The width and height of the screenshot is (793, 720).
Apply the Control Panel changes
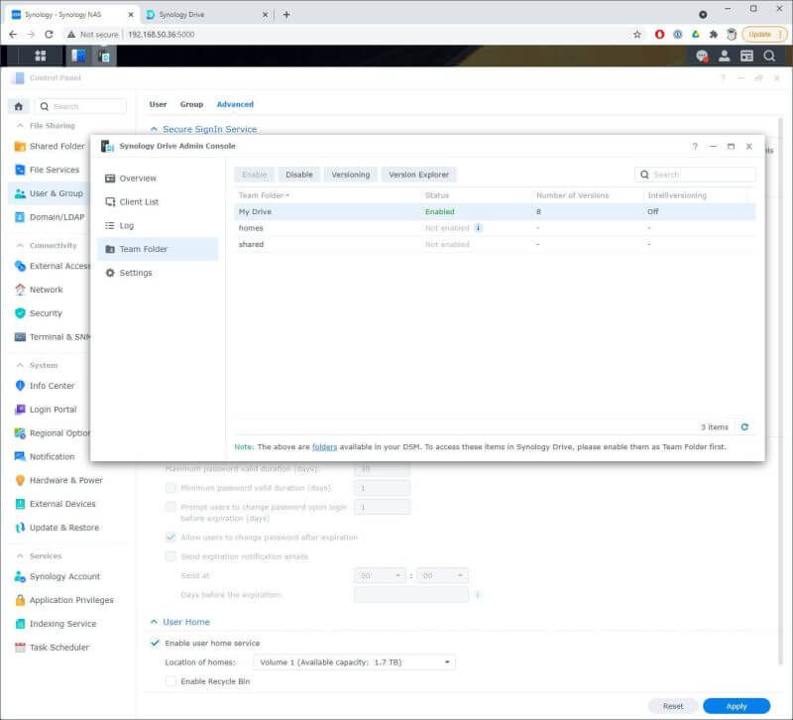point(736,705)
